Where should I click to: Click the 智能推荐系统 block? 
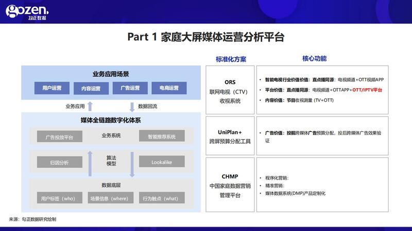[x=162, y=137]
